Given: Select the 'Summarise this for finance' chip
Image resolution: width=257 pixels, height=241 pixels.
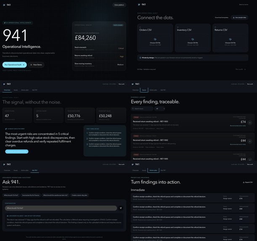Looking at the screenshot, I should (x=31, y=195).
